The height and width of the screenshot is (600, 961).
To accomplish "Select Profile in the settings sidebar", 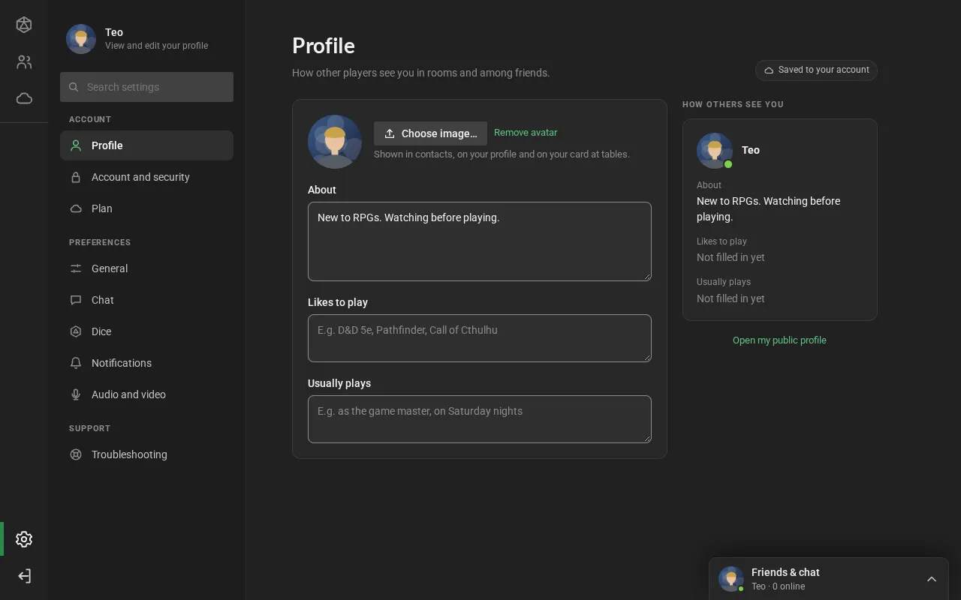I will click(146, 145).
